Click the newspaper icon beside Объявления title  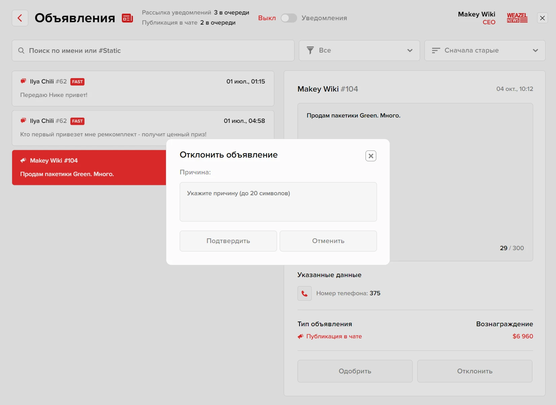(x=127, y=18)
